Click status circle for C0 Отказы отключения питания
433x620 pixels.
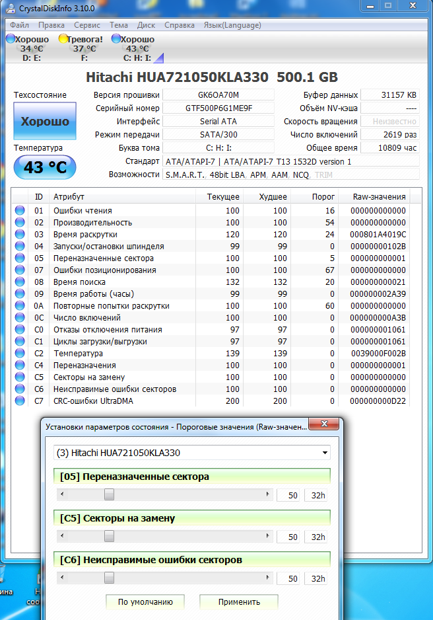click(20, 329)
